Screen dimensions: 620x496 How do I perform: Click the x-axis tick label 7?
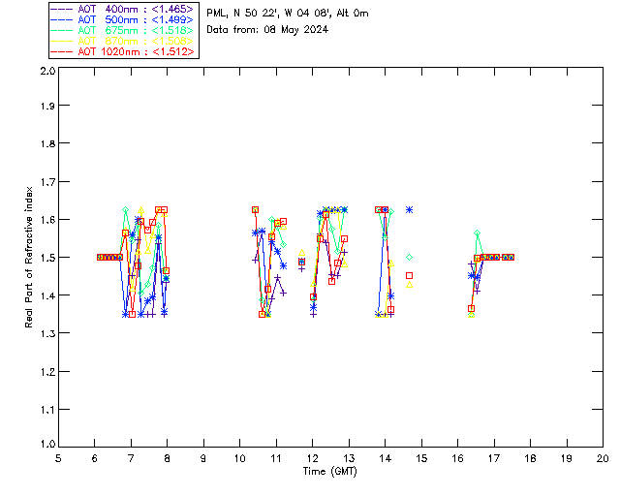(x=131, y=458)
